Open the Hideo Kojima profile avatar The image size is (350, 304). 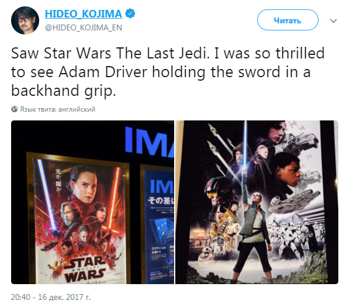tap(25, 20)
